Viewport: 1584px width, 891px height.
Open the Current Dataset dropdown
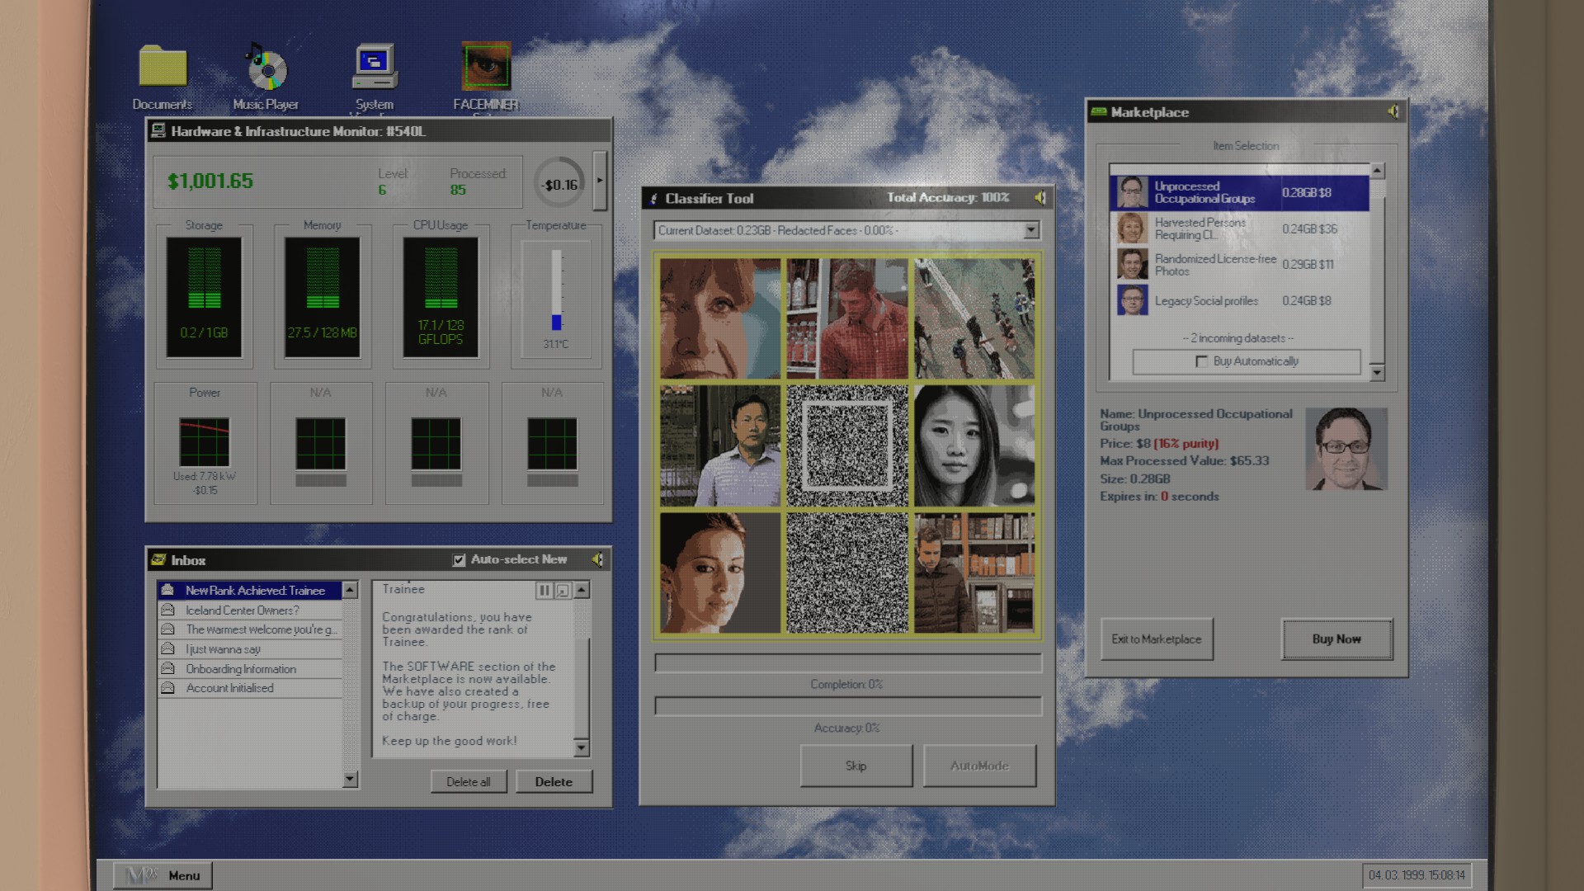1030,231
